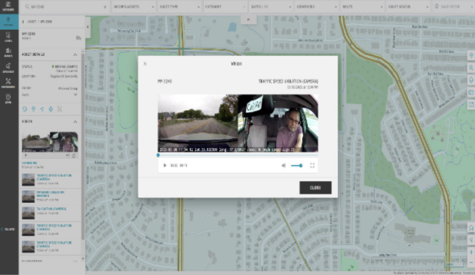Click the CLOSE button in Vision dialog
The image size is (475, 275).
coord(315,188)
